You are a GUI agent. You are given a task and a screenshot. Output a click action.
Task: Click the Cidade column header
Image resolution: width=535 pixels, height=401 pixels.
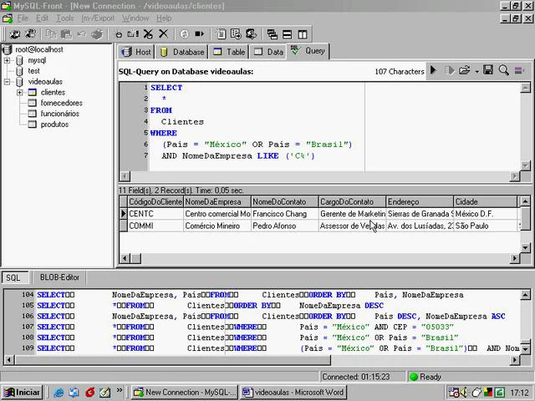(485, 202)
